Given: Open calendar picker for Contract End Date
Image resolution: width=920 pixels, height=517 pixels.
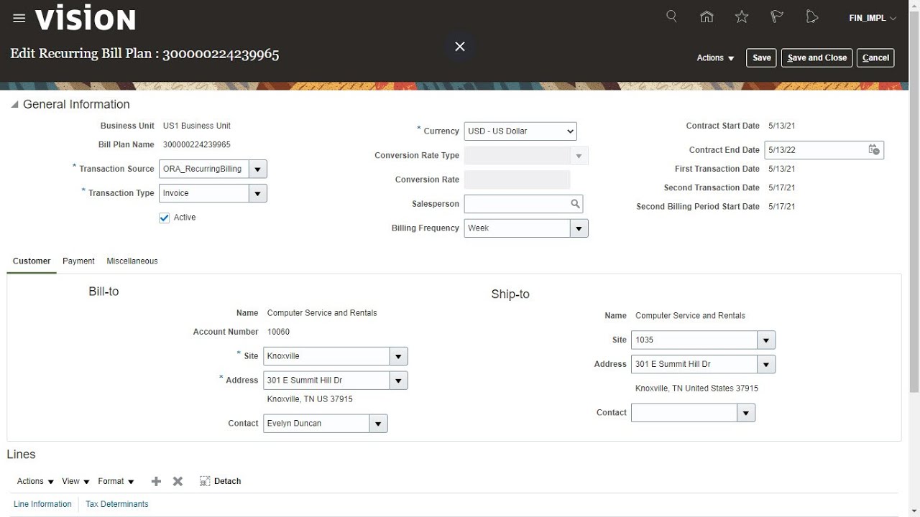Looking at the screenshot, I should [x=874, y=150].
